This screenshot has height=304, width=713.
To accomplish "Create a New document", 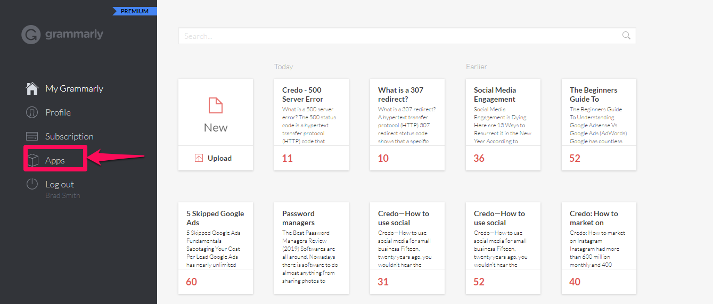I will pos(216,112).
